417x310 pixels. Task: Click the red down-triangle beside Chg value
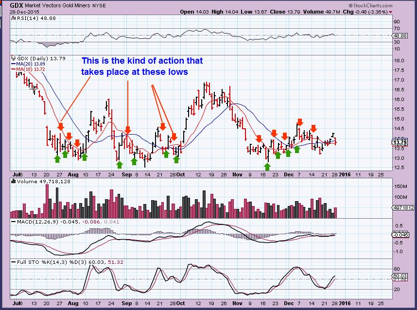[390, 12]
